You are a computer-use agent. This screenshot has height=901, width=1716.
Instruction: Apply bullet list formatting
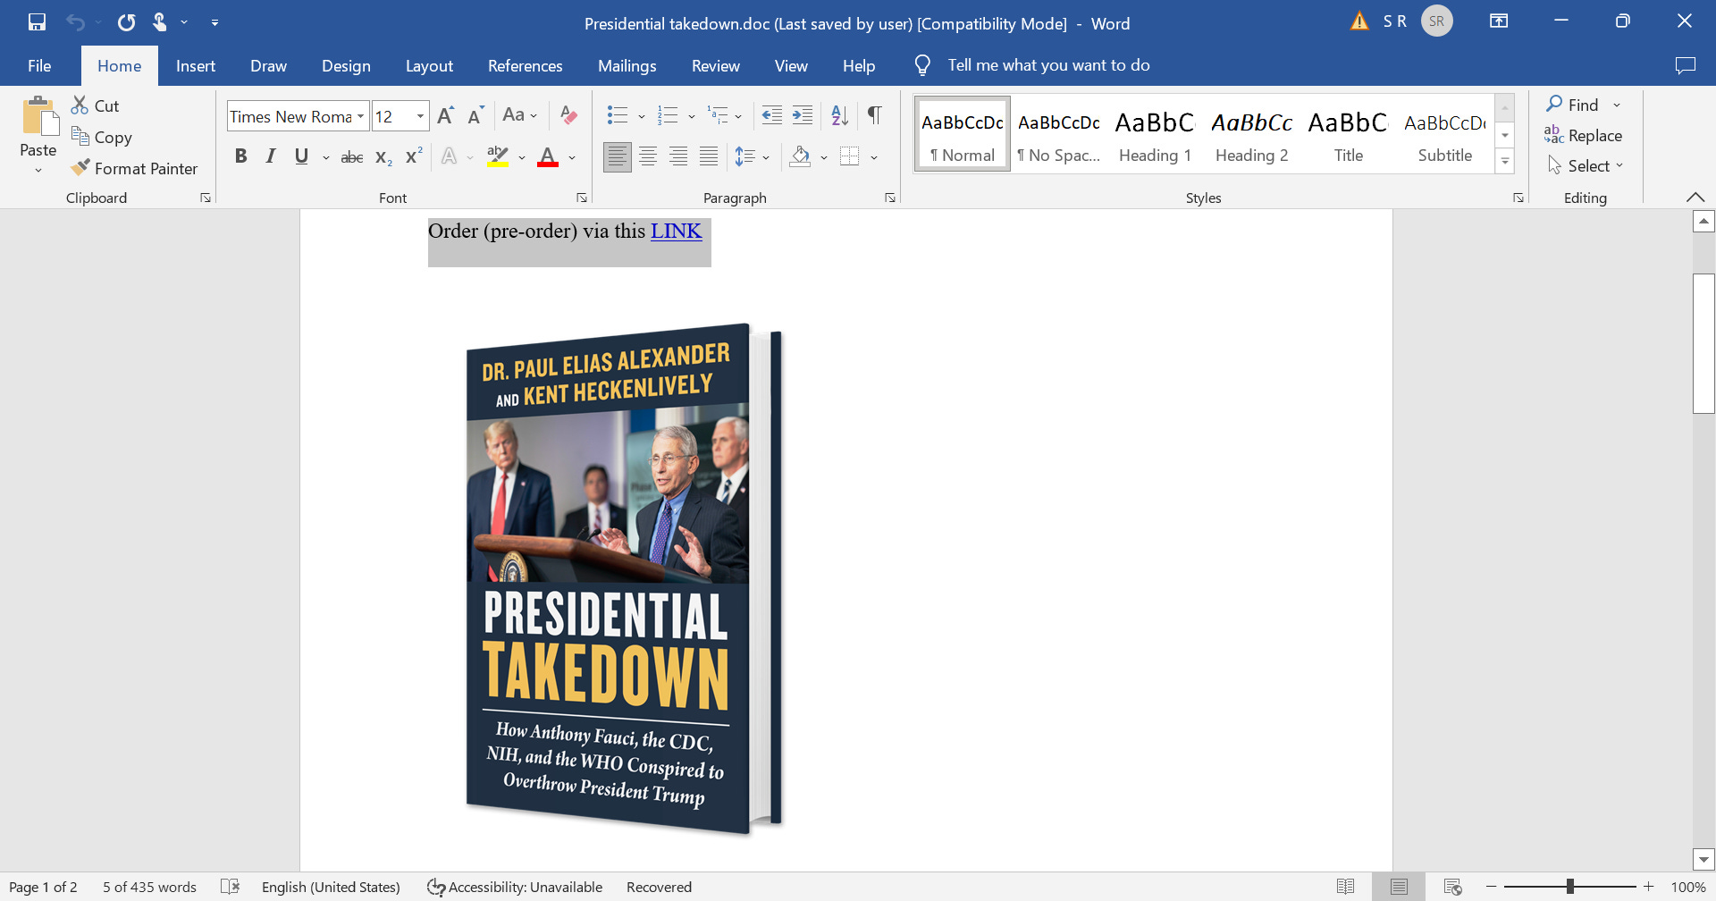click(x=617, y=114)
